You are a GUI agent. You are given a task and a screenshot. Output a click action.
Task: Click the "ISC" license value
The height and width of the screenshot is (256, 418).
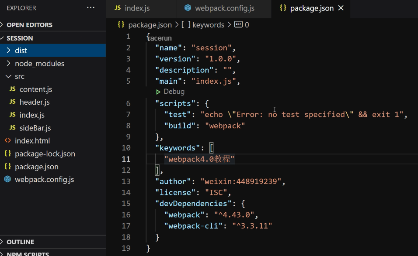coord(216,192)
